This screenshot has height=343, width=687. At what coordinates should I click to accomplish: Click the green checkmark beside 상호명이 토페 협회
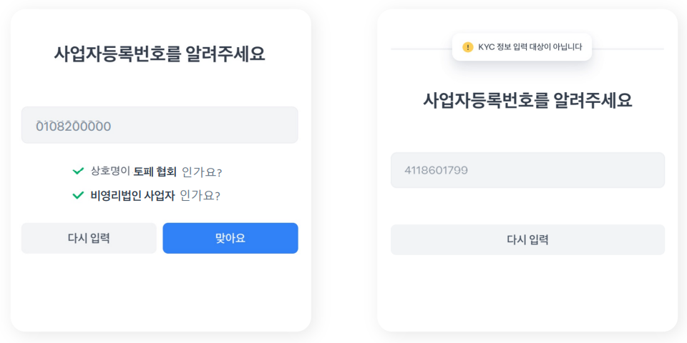(x=79, y=171)
